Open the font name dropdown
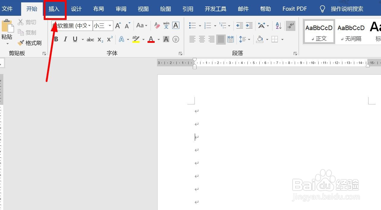 (89, 26)
